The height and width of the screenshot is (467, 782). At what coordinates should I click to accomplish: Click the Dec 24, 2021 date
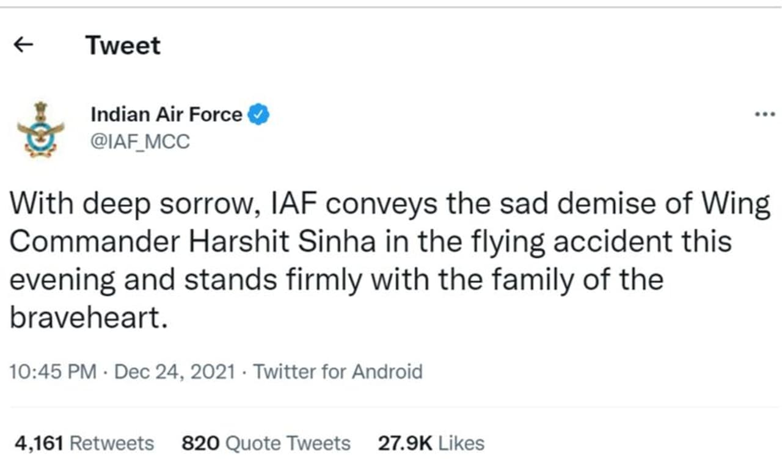[x=175, y=371]
